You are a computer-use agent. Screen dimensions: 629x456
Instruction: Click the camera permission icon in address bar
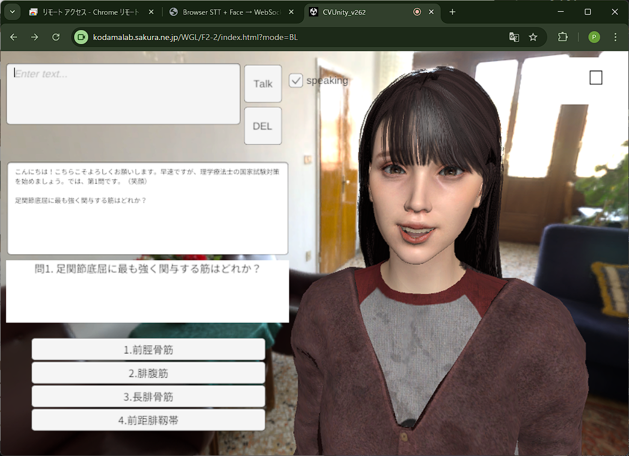[81, 37]
